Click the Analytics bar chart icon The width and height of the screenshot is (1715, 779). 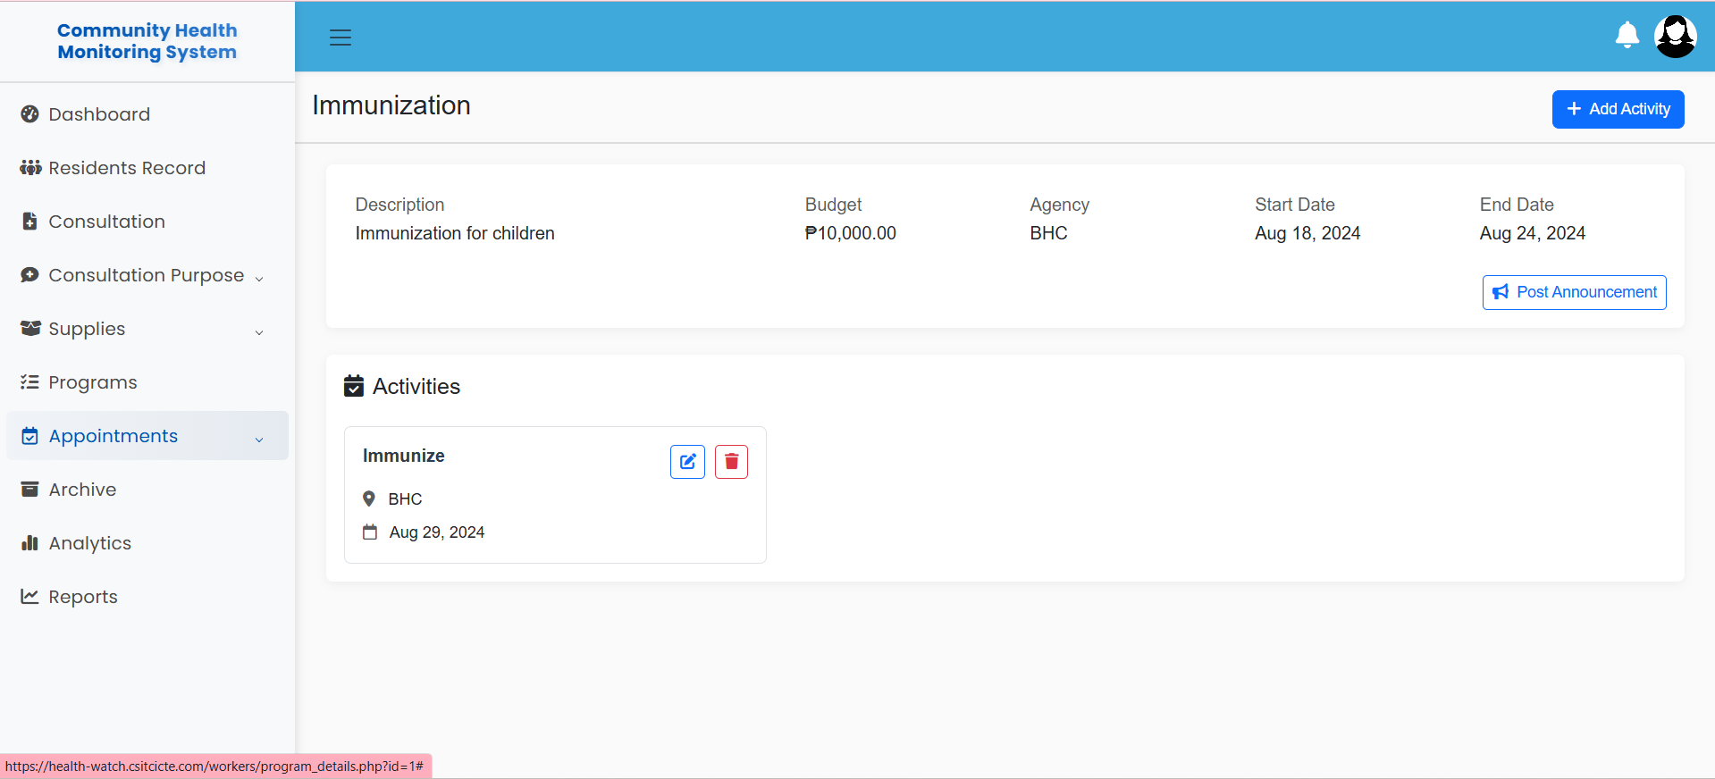pyautogui.click(x=30, y=543)
